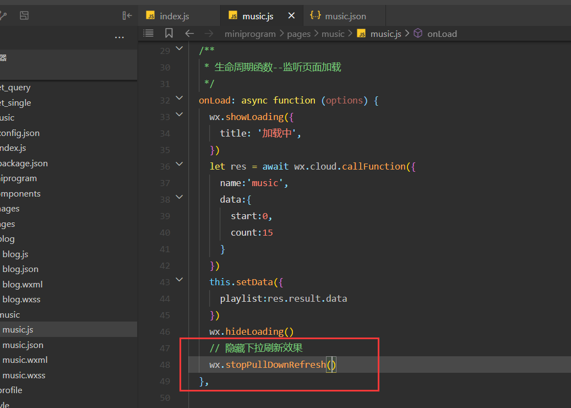Click the wx.hideLoading() code line
Screen dimensions: 571x408
(x=251, y=331)
